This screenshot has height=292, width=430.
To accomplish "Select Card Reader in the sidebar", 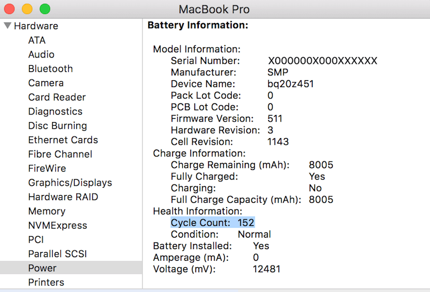I will [57, 97].
